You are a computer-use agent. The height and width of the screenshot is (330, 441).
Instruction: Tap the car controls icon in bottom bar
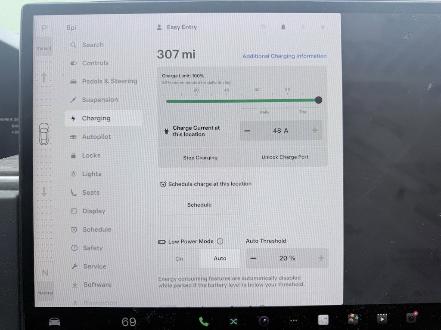[x=54, y=321]
